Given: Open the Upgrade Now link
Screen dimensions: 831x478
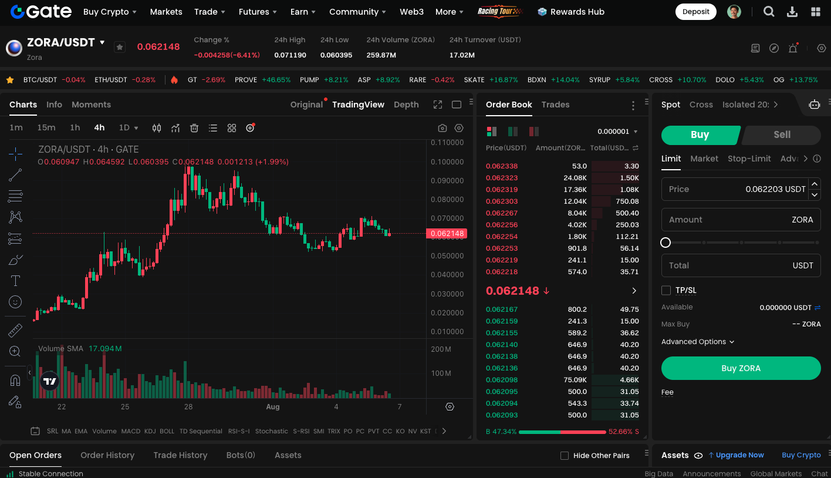Looking at the screenshot, I should (736, 455).
